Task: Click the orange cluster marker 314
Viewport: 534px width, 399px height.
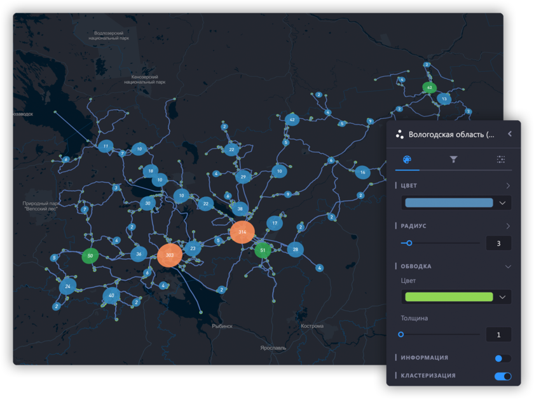Action: click(242, 233)
